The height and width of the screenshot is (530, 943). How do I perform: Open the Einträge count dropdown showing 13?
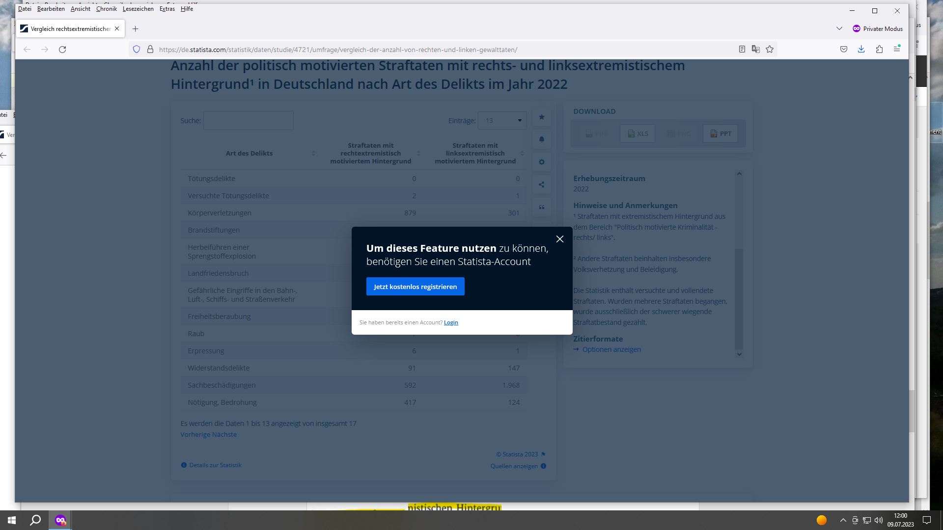502,120
